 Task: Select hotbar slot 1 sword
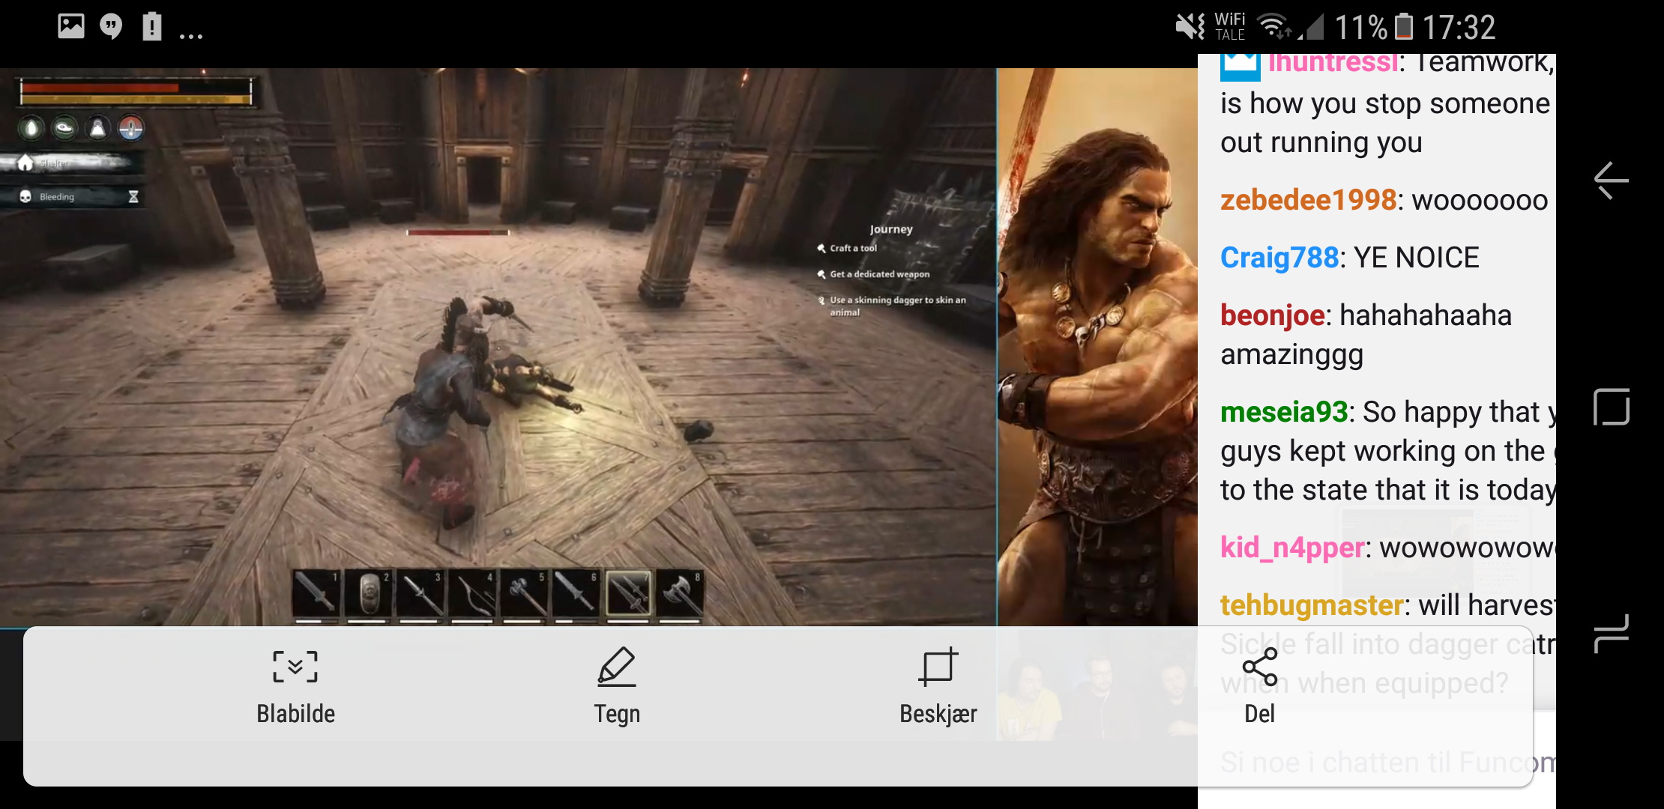[x=316, y=594]
